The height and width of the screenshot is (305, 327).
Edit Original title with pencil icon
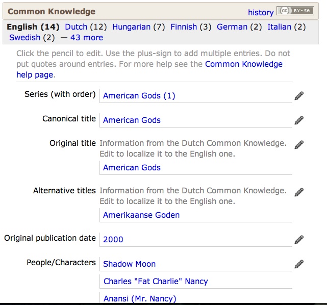[299, 145]
